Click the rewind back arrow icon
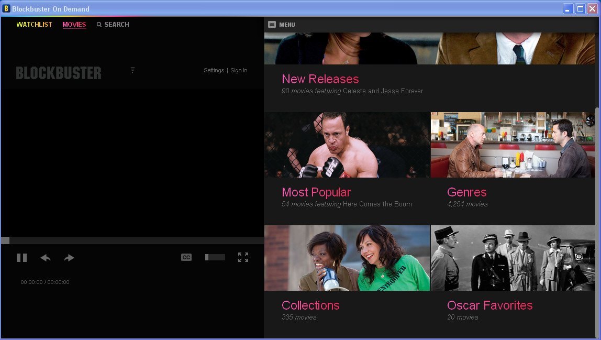This screenshot has width=601, height=340. click(46, 258)
